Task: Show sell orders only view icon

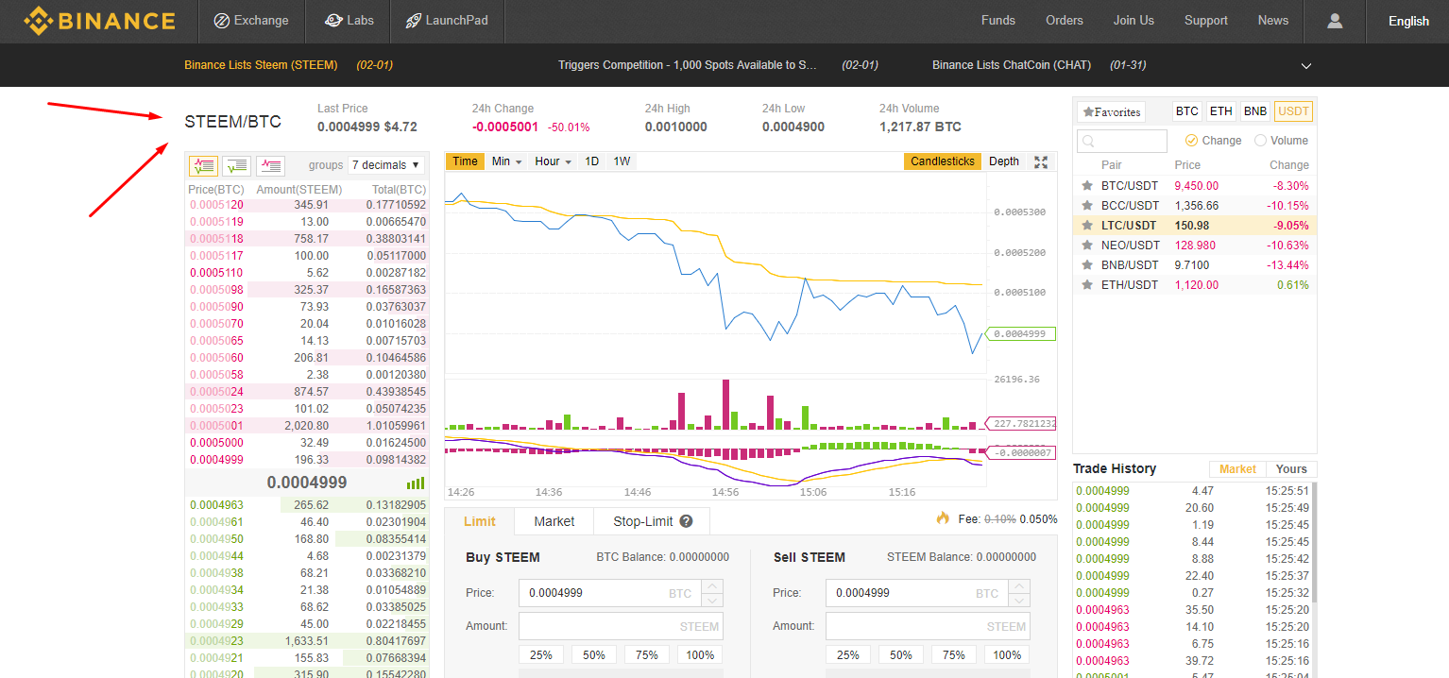Action: 270,166
